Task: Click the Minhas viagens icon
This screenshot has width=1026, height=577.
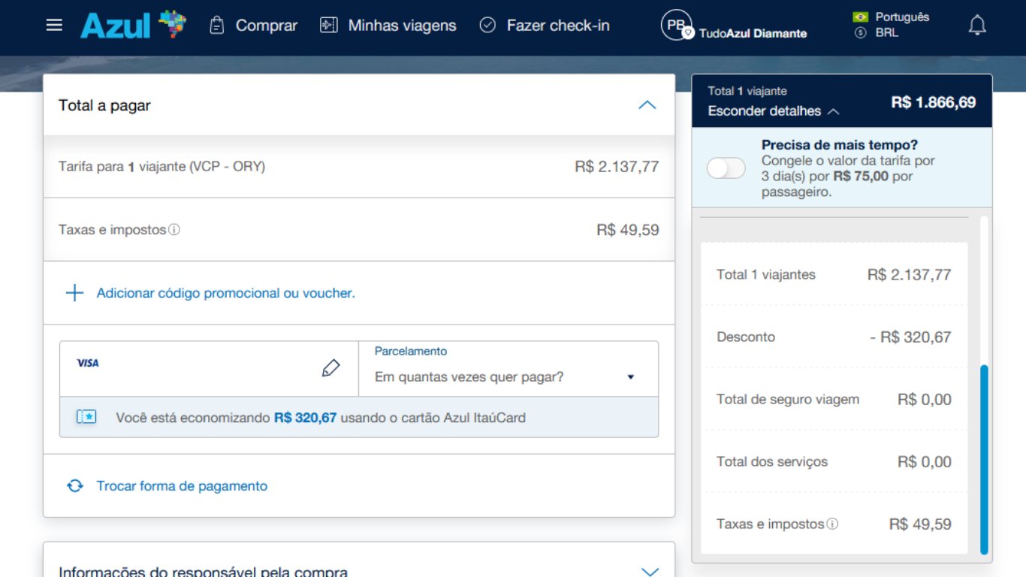Action: pos(329,25)
